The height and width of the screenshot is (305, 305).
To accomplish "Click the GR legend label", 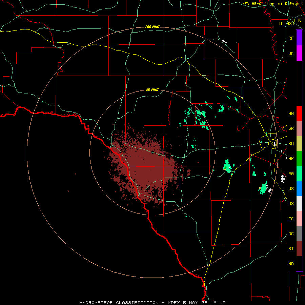I will 291,128.
